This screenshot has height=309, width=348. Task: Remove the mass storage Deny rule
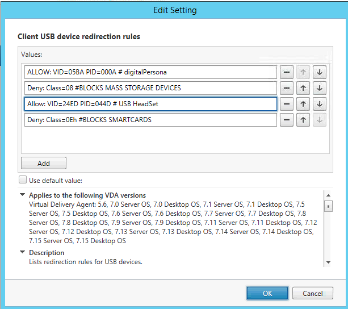point(287,88)
